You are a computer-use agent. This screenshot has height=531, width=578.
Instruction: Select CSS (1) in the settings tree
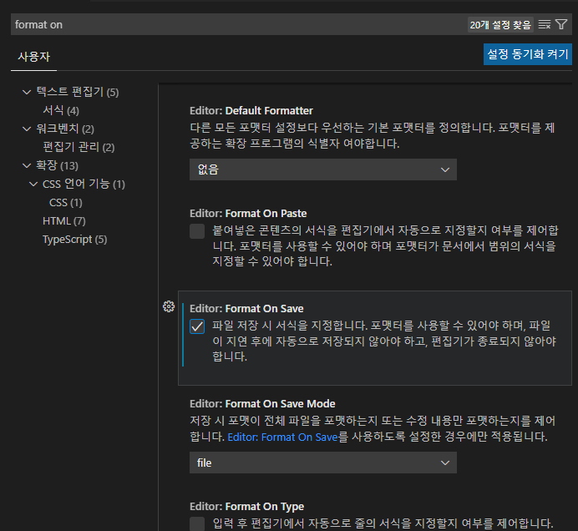pos(66,203)
